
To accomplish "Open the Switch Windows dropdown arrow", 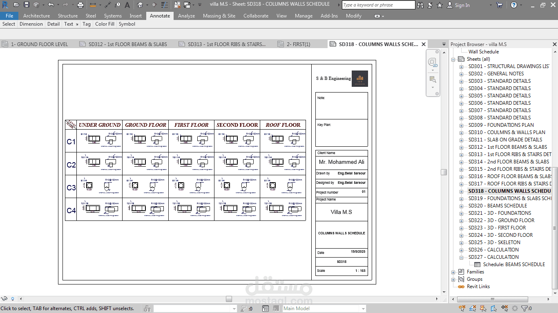I will [194, 5].
